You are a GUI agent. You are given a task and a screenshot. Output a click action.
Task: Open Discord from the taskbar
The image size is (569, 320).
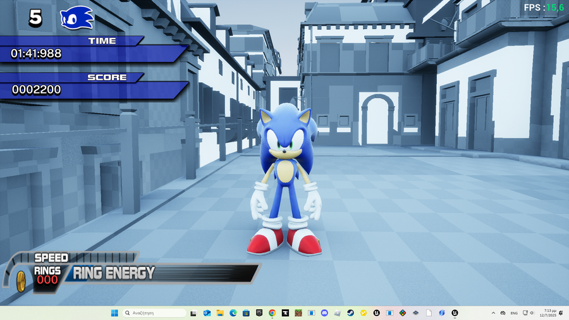pyautogui.click(x=324, y=313)
